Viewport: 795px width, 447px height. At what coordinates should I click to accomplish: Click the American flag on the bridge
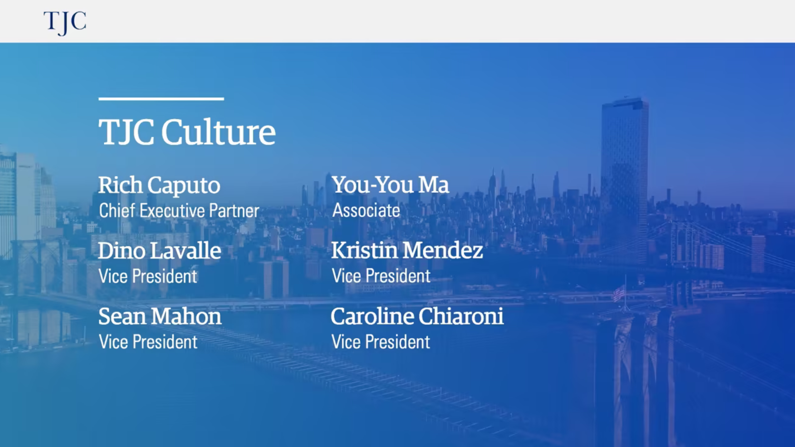pyautogui.click(x=618, y=293)
